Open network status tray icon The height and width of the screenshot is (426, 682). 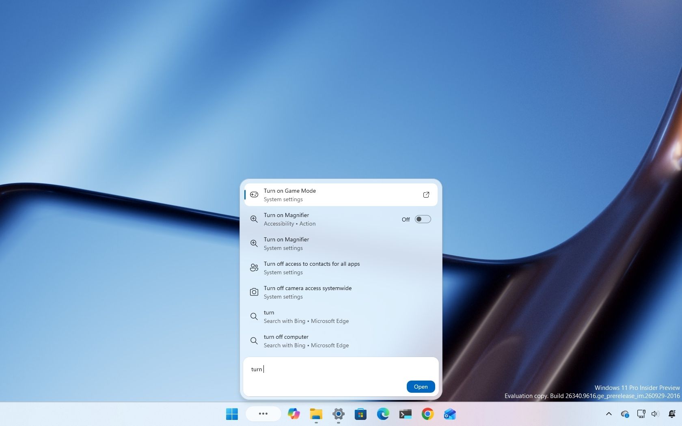pyautogui.click(x=641, y=414)
